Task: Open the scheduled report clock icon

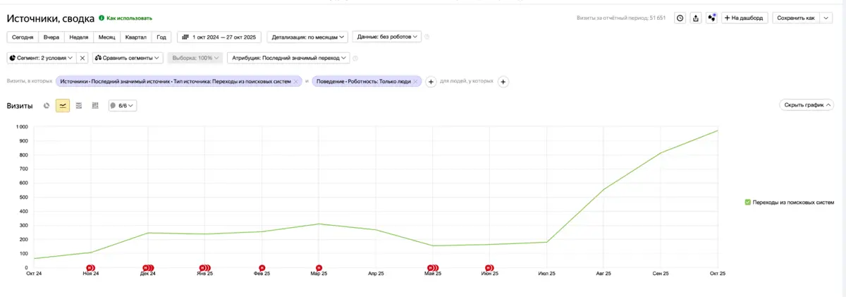Action: [x=680, y=18]
